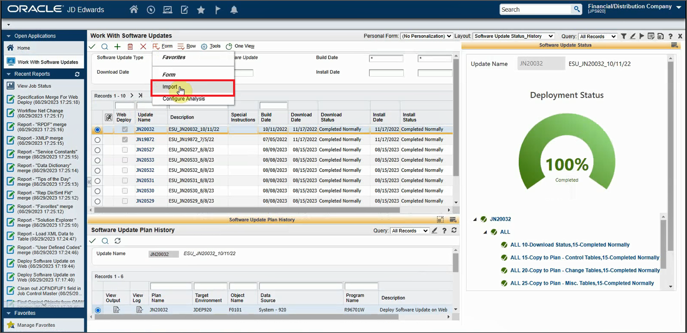Open Specification Merge For Web Deploy report
Viewport: 687px width, 333px height.
(48, 100)
